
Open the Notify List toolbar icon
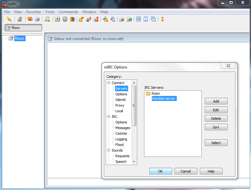[x=122, y=19]
